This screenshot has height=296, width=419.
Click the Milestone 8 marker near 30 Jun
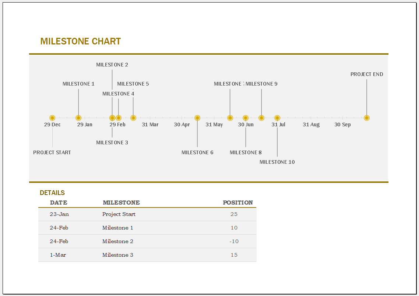pyautogui.click(x=246, y=118)
